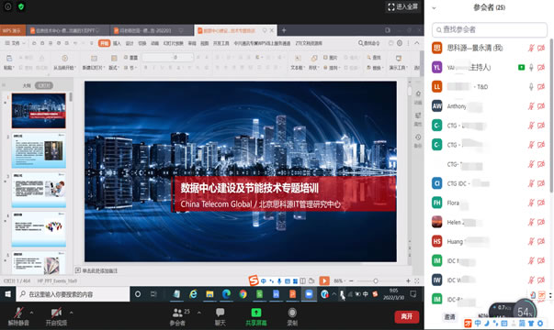Click the zoom slider in WPS status bar
554x330 pixels.
click(376, 281)
